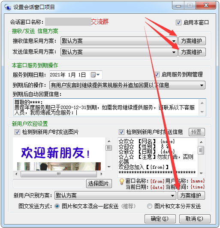
Task: Select the 图片和文本分开发送 radio button
Action: [x=150, y=206]
